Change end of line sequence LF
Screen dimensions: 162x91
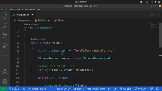click(109, 89)
